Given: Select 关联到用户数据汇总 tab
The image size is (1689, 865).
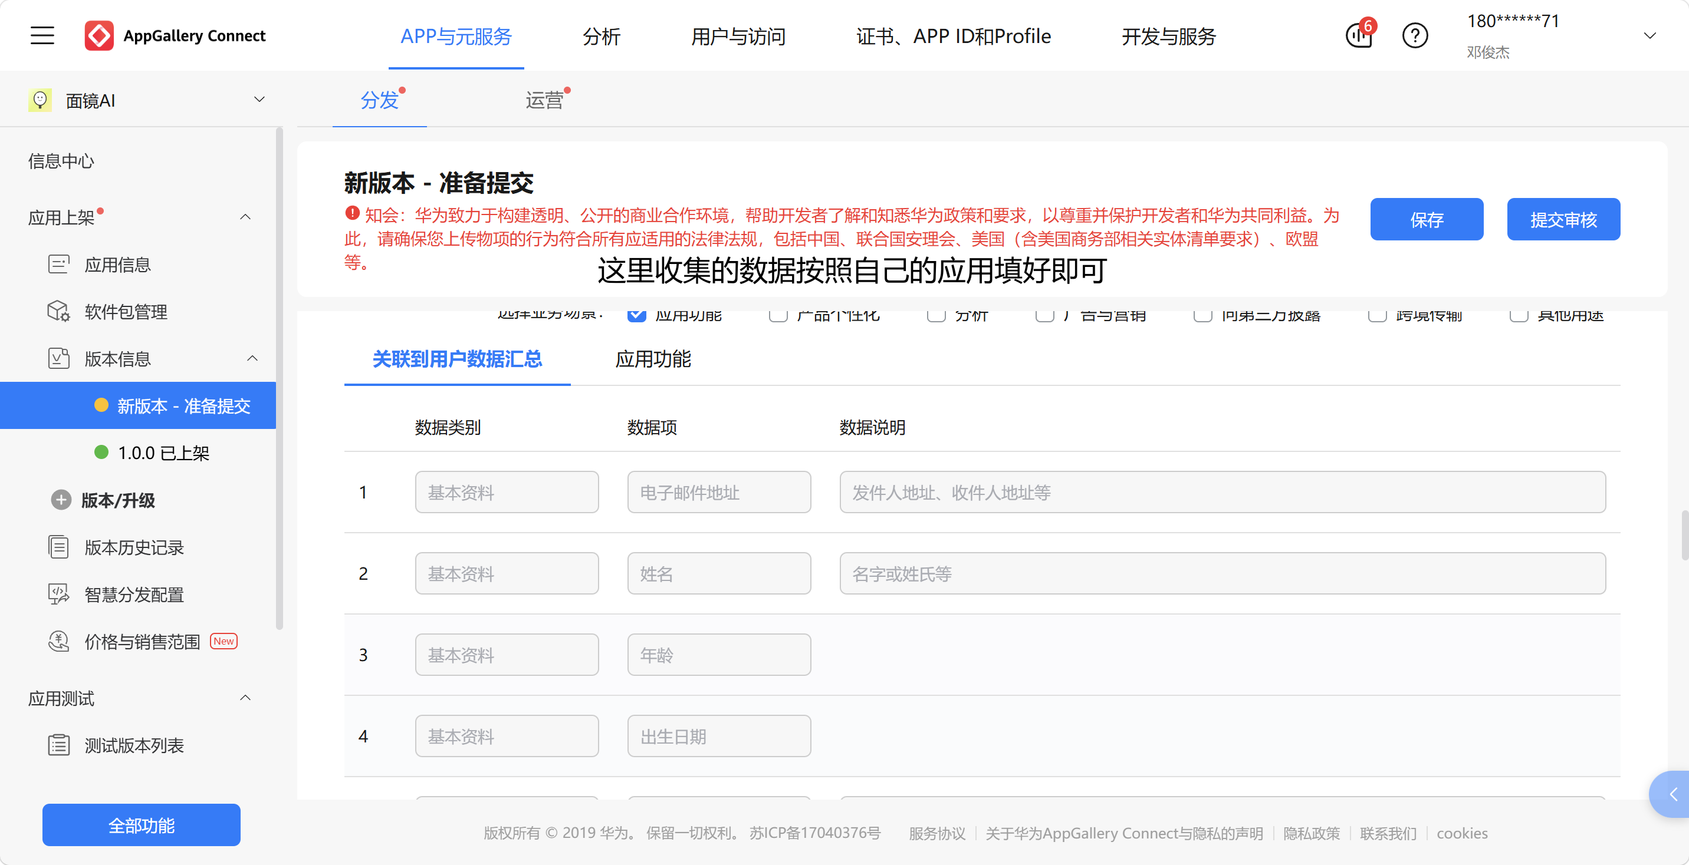Looking at the screenshot, I should (457, 359).
